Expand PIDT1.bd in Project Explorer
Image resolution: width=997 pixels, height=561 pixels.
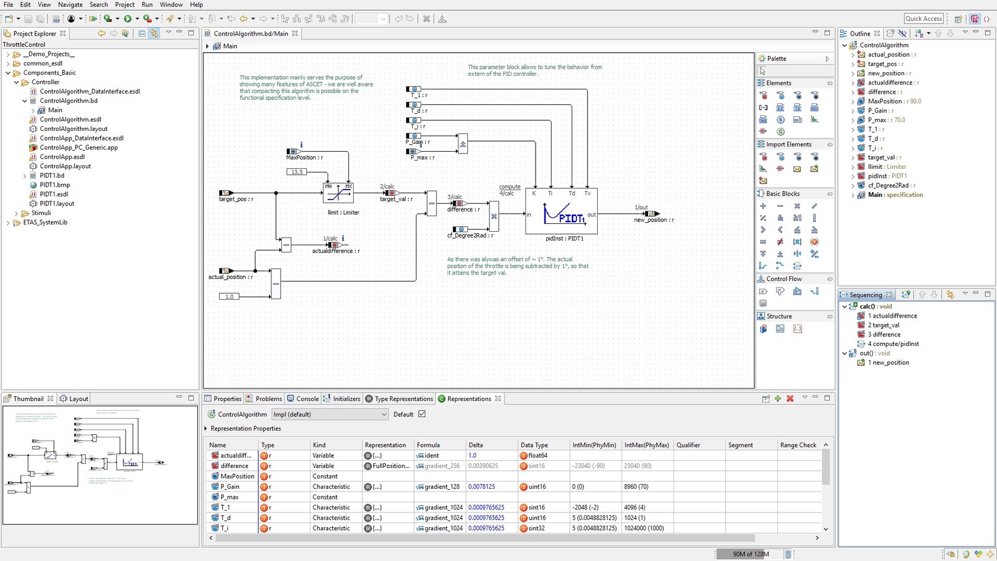[x=25, y=176]
